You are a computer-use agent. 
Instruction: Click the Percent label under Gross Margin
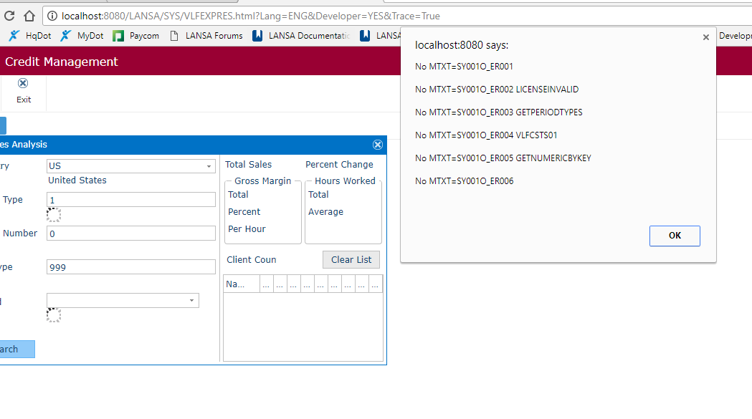(x=244, y=211)
